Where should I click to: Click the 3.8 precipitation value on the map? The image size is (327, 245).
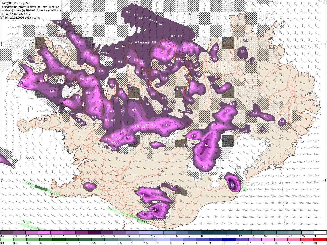point(232,185)
